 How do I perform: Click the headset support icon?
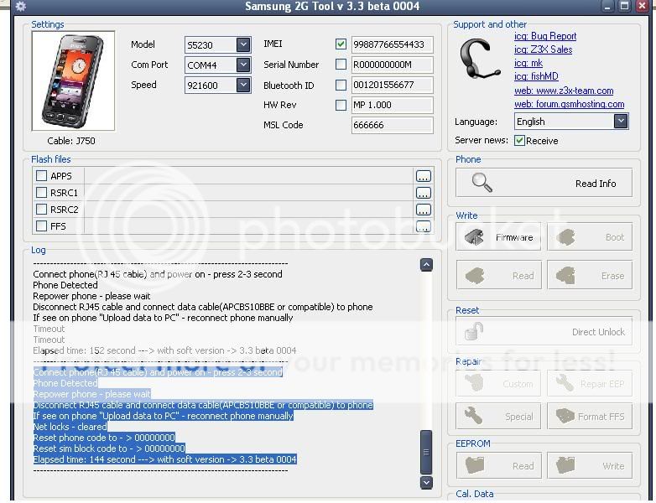click(x=480, y=59)
